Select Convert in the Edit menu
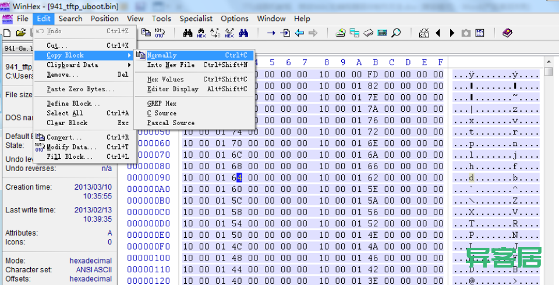 pos(85,137)
